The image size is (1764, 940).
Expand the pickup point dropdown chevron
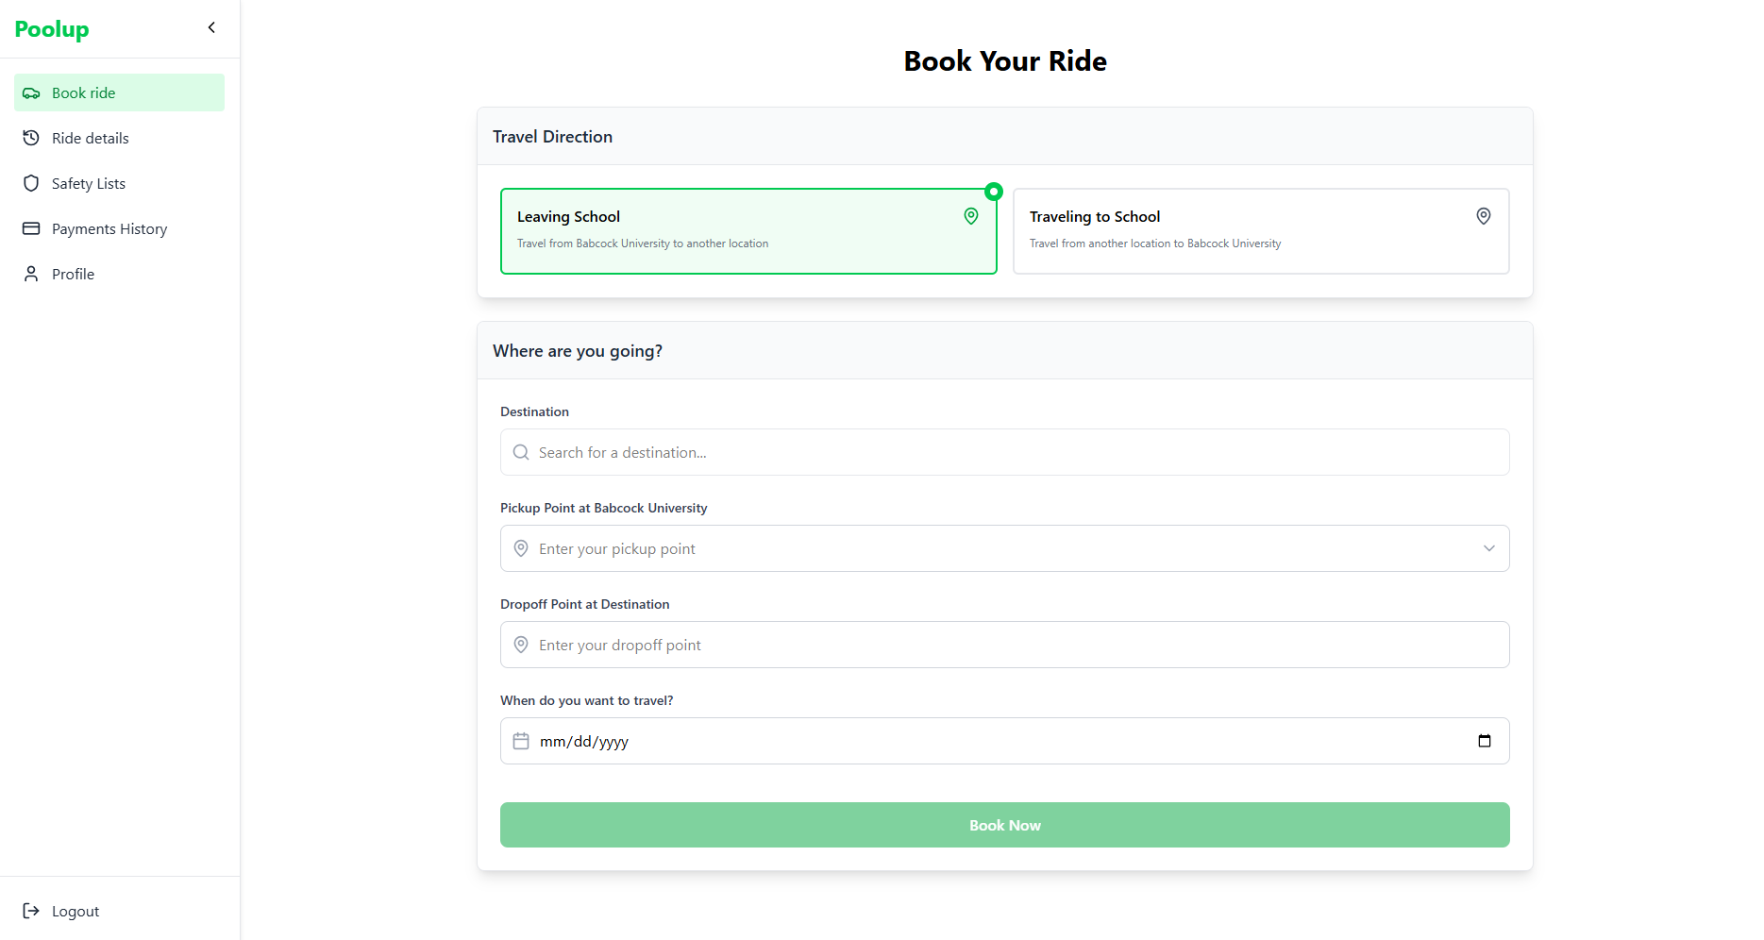[x=1488, y=548]
